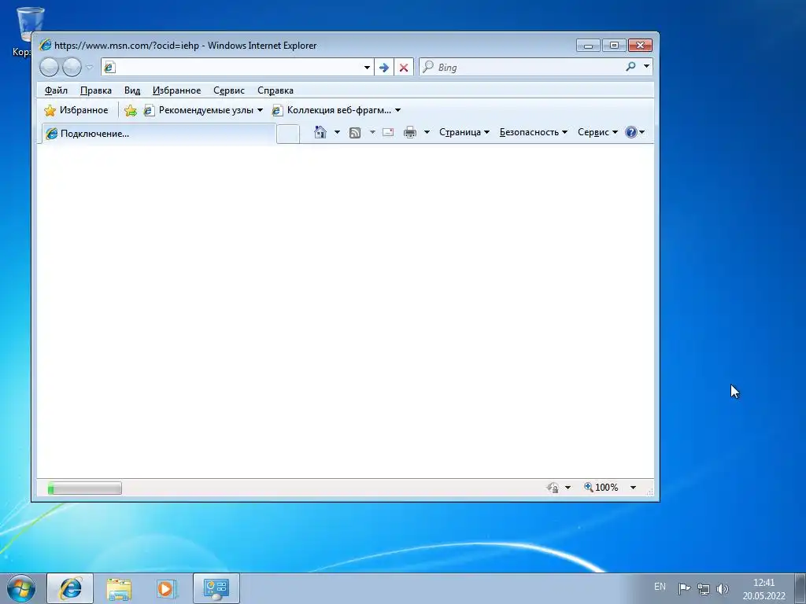Click Internet Explorer taskbar icon
Image resolution: width=806 pixels, height=604 pixels.
coord(70,588)
